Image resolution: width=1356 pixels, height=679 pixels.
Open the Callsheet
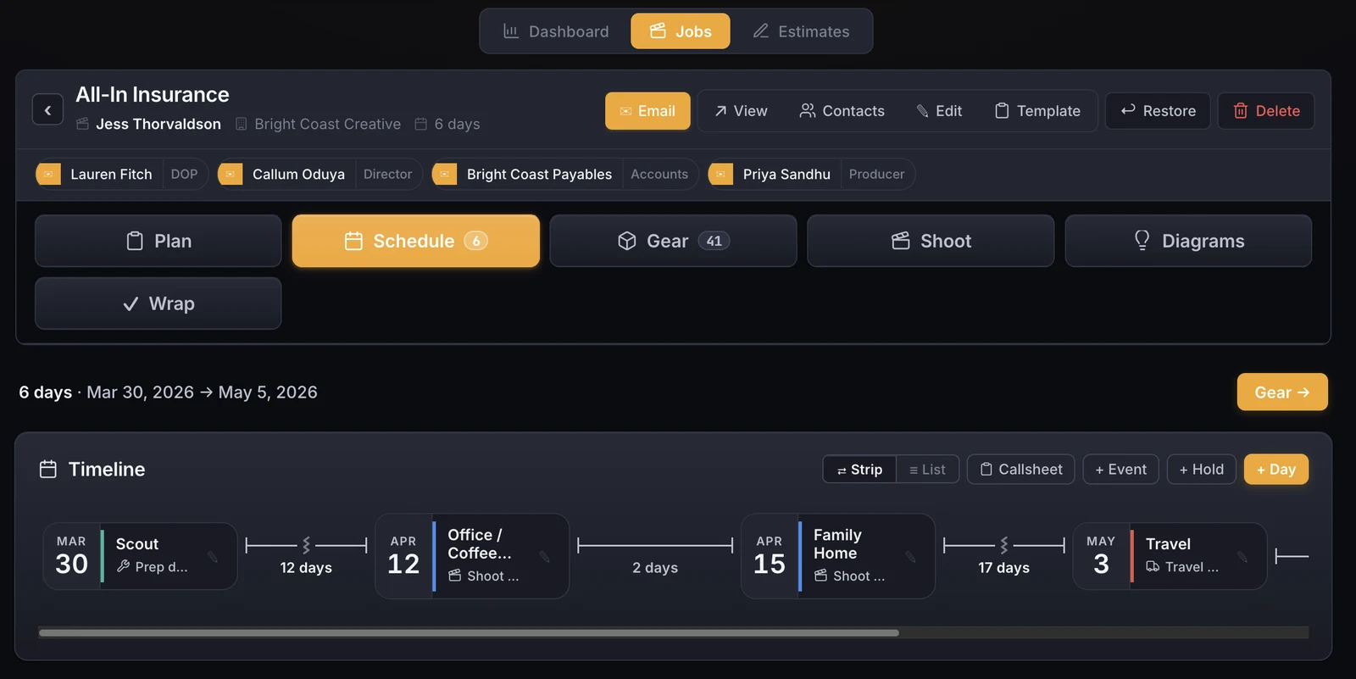tap(1021, 470)
